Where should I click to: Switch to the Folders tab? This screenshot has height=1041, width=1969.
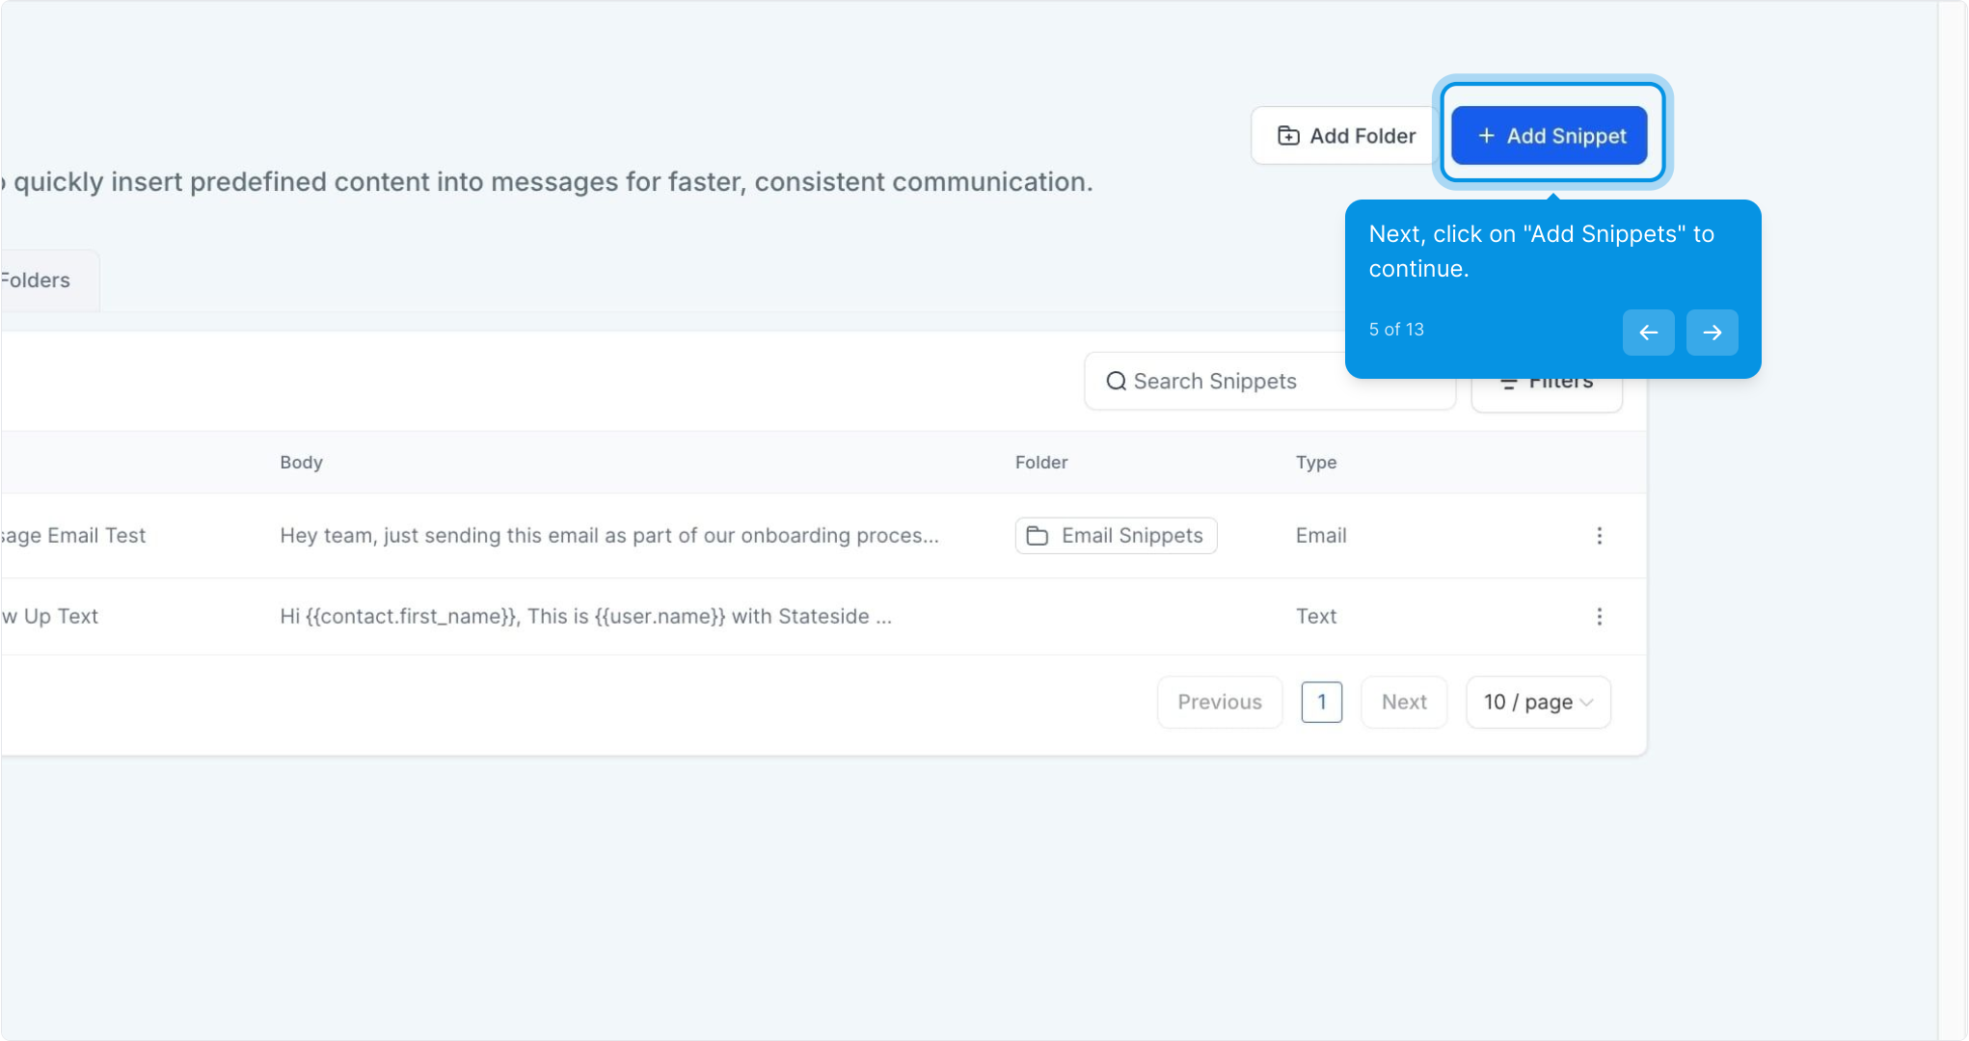coord(39,280)
